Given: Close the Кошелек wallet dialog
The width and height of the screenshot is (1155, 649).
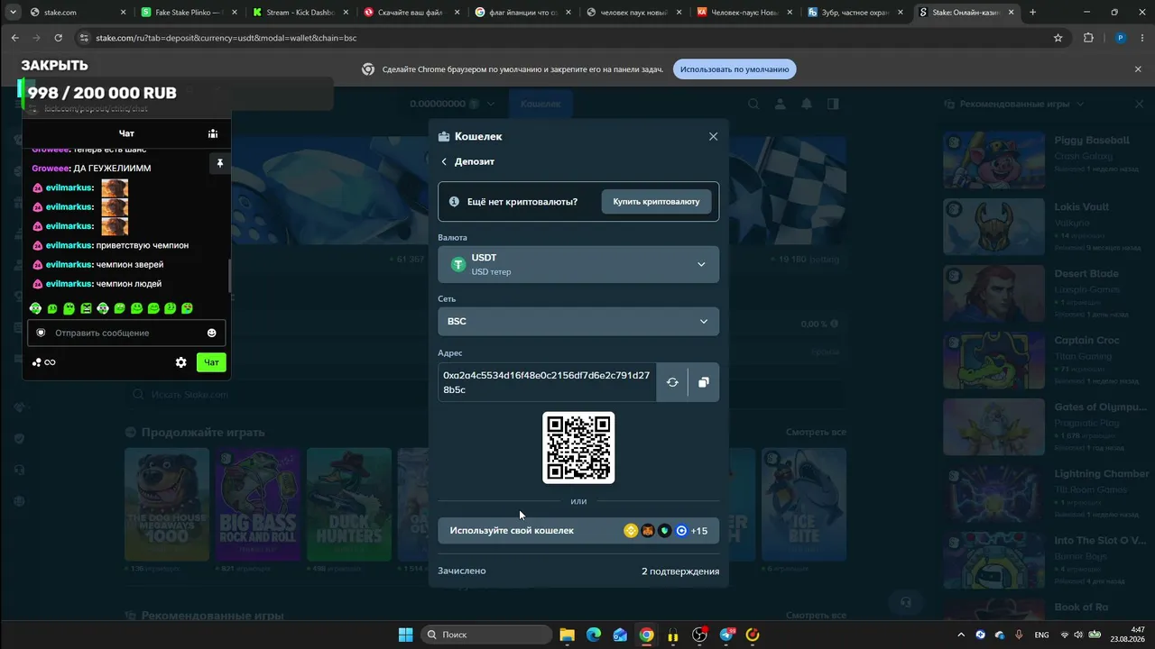Looking at the screenshot, I should [713, 136].
